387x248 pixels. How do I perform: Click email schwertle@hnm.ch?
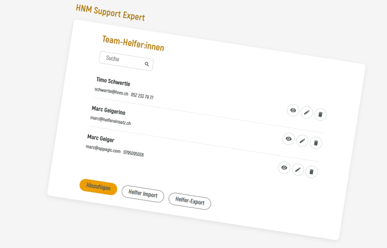click(x=111, y=91)
